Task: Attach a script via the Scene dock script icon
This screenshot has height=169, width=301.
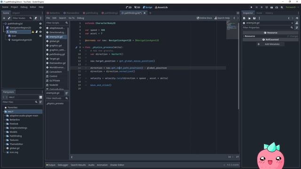Action: (x=36, y=18)
